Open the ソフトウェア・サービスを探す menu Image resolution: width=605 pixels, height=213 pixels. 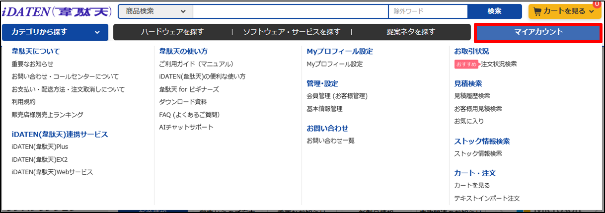click(292, 32)
